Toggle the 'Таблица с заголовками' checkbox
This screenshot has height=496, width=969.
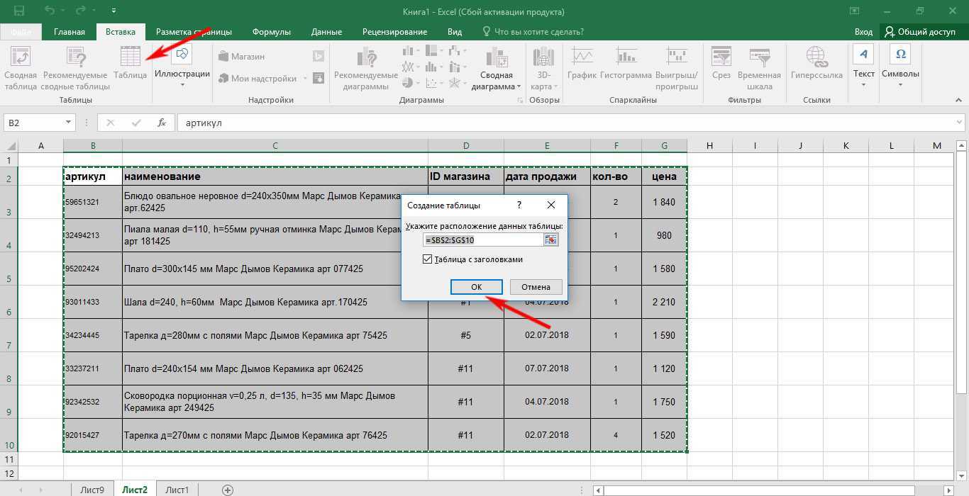(427, 259)
